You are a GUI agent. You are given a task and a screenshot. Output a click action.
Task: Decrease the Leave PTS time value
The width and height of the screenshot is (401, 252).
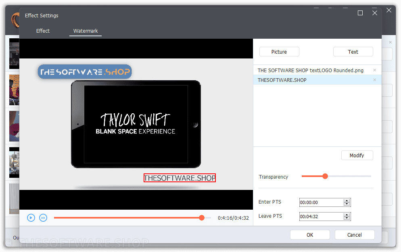(x=347, y=218)
